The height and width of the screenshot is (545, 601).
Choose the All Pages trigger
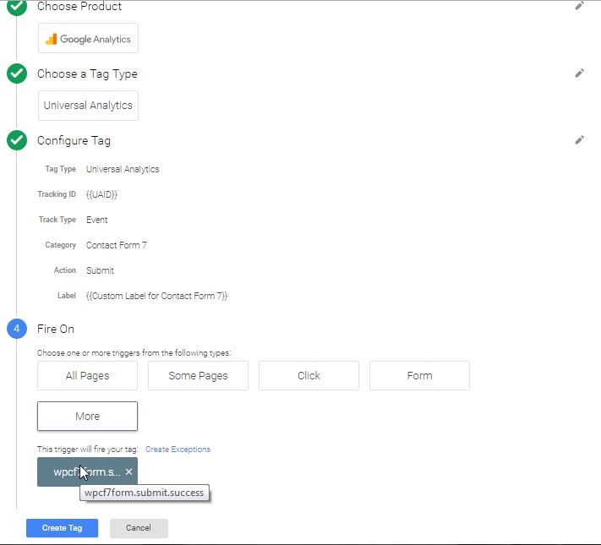point(87,376)
